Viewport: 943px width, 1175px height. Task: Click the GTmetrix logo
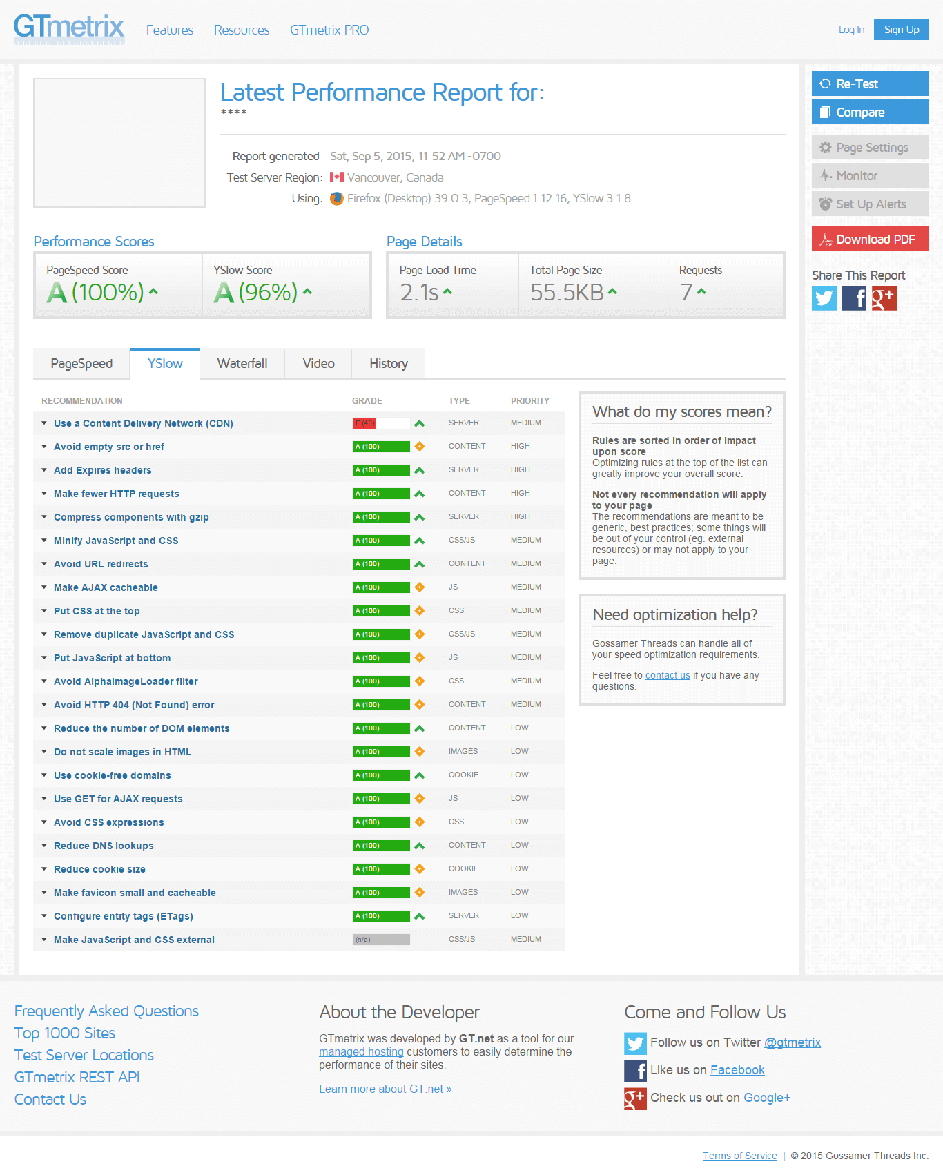69,29
